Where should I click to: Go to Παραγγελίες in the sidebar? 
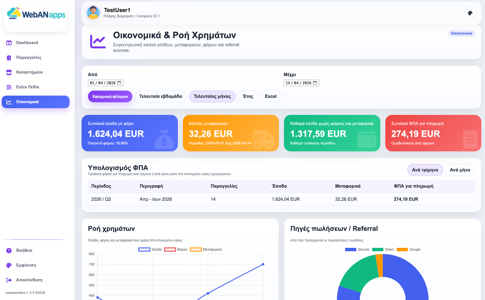(x=35, y=57)
